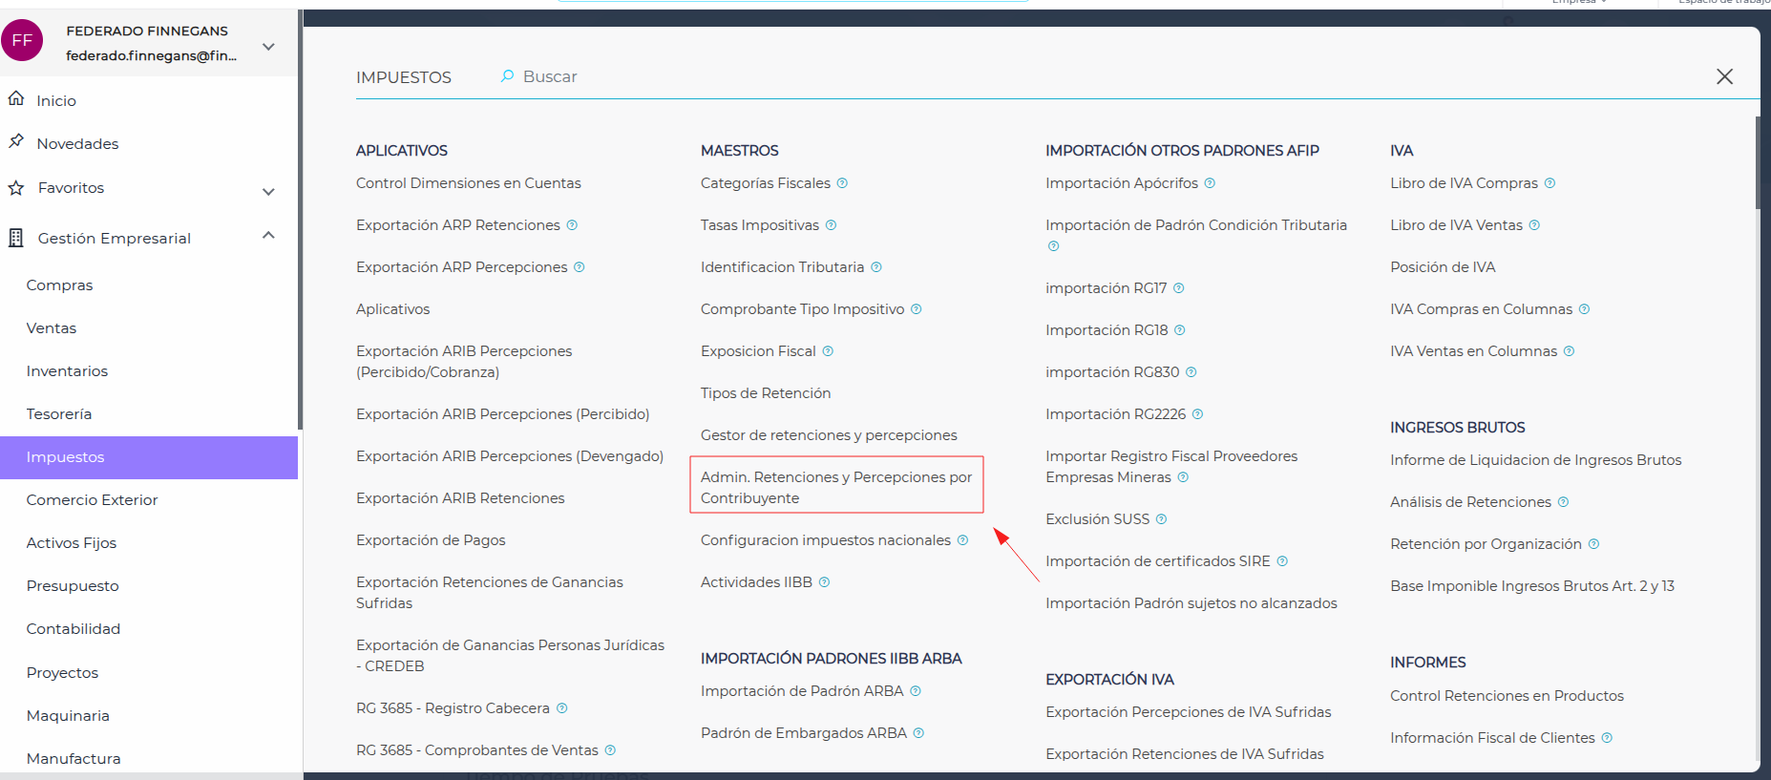Click the Impuestos panel vertical scrollbar

click(x=1757, y=163)
